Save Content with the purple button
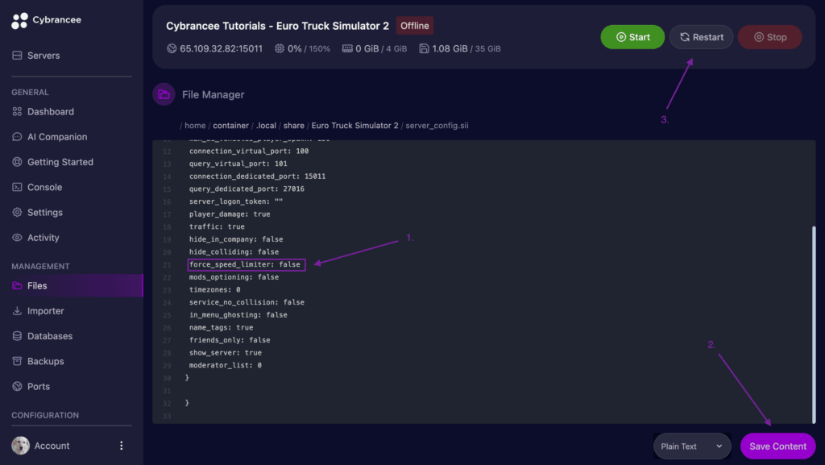 [x=777, y=446]
